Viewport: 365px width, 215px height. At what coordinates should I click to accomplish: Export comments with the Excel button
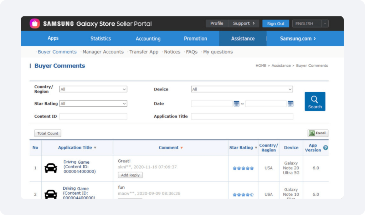pyautogui.click(x=318, y=133)
